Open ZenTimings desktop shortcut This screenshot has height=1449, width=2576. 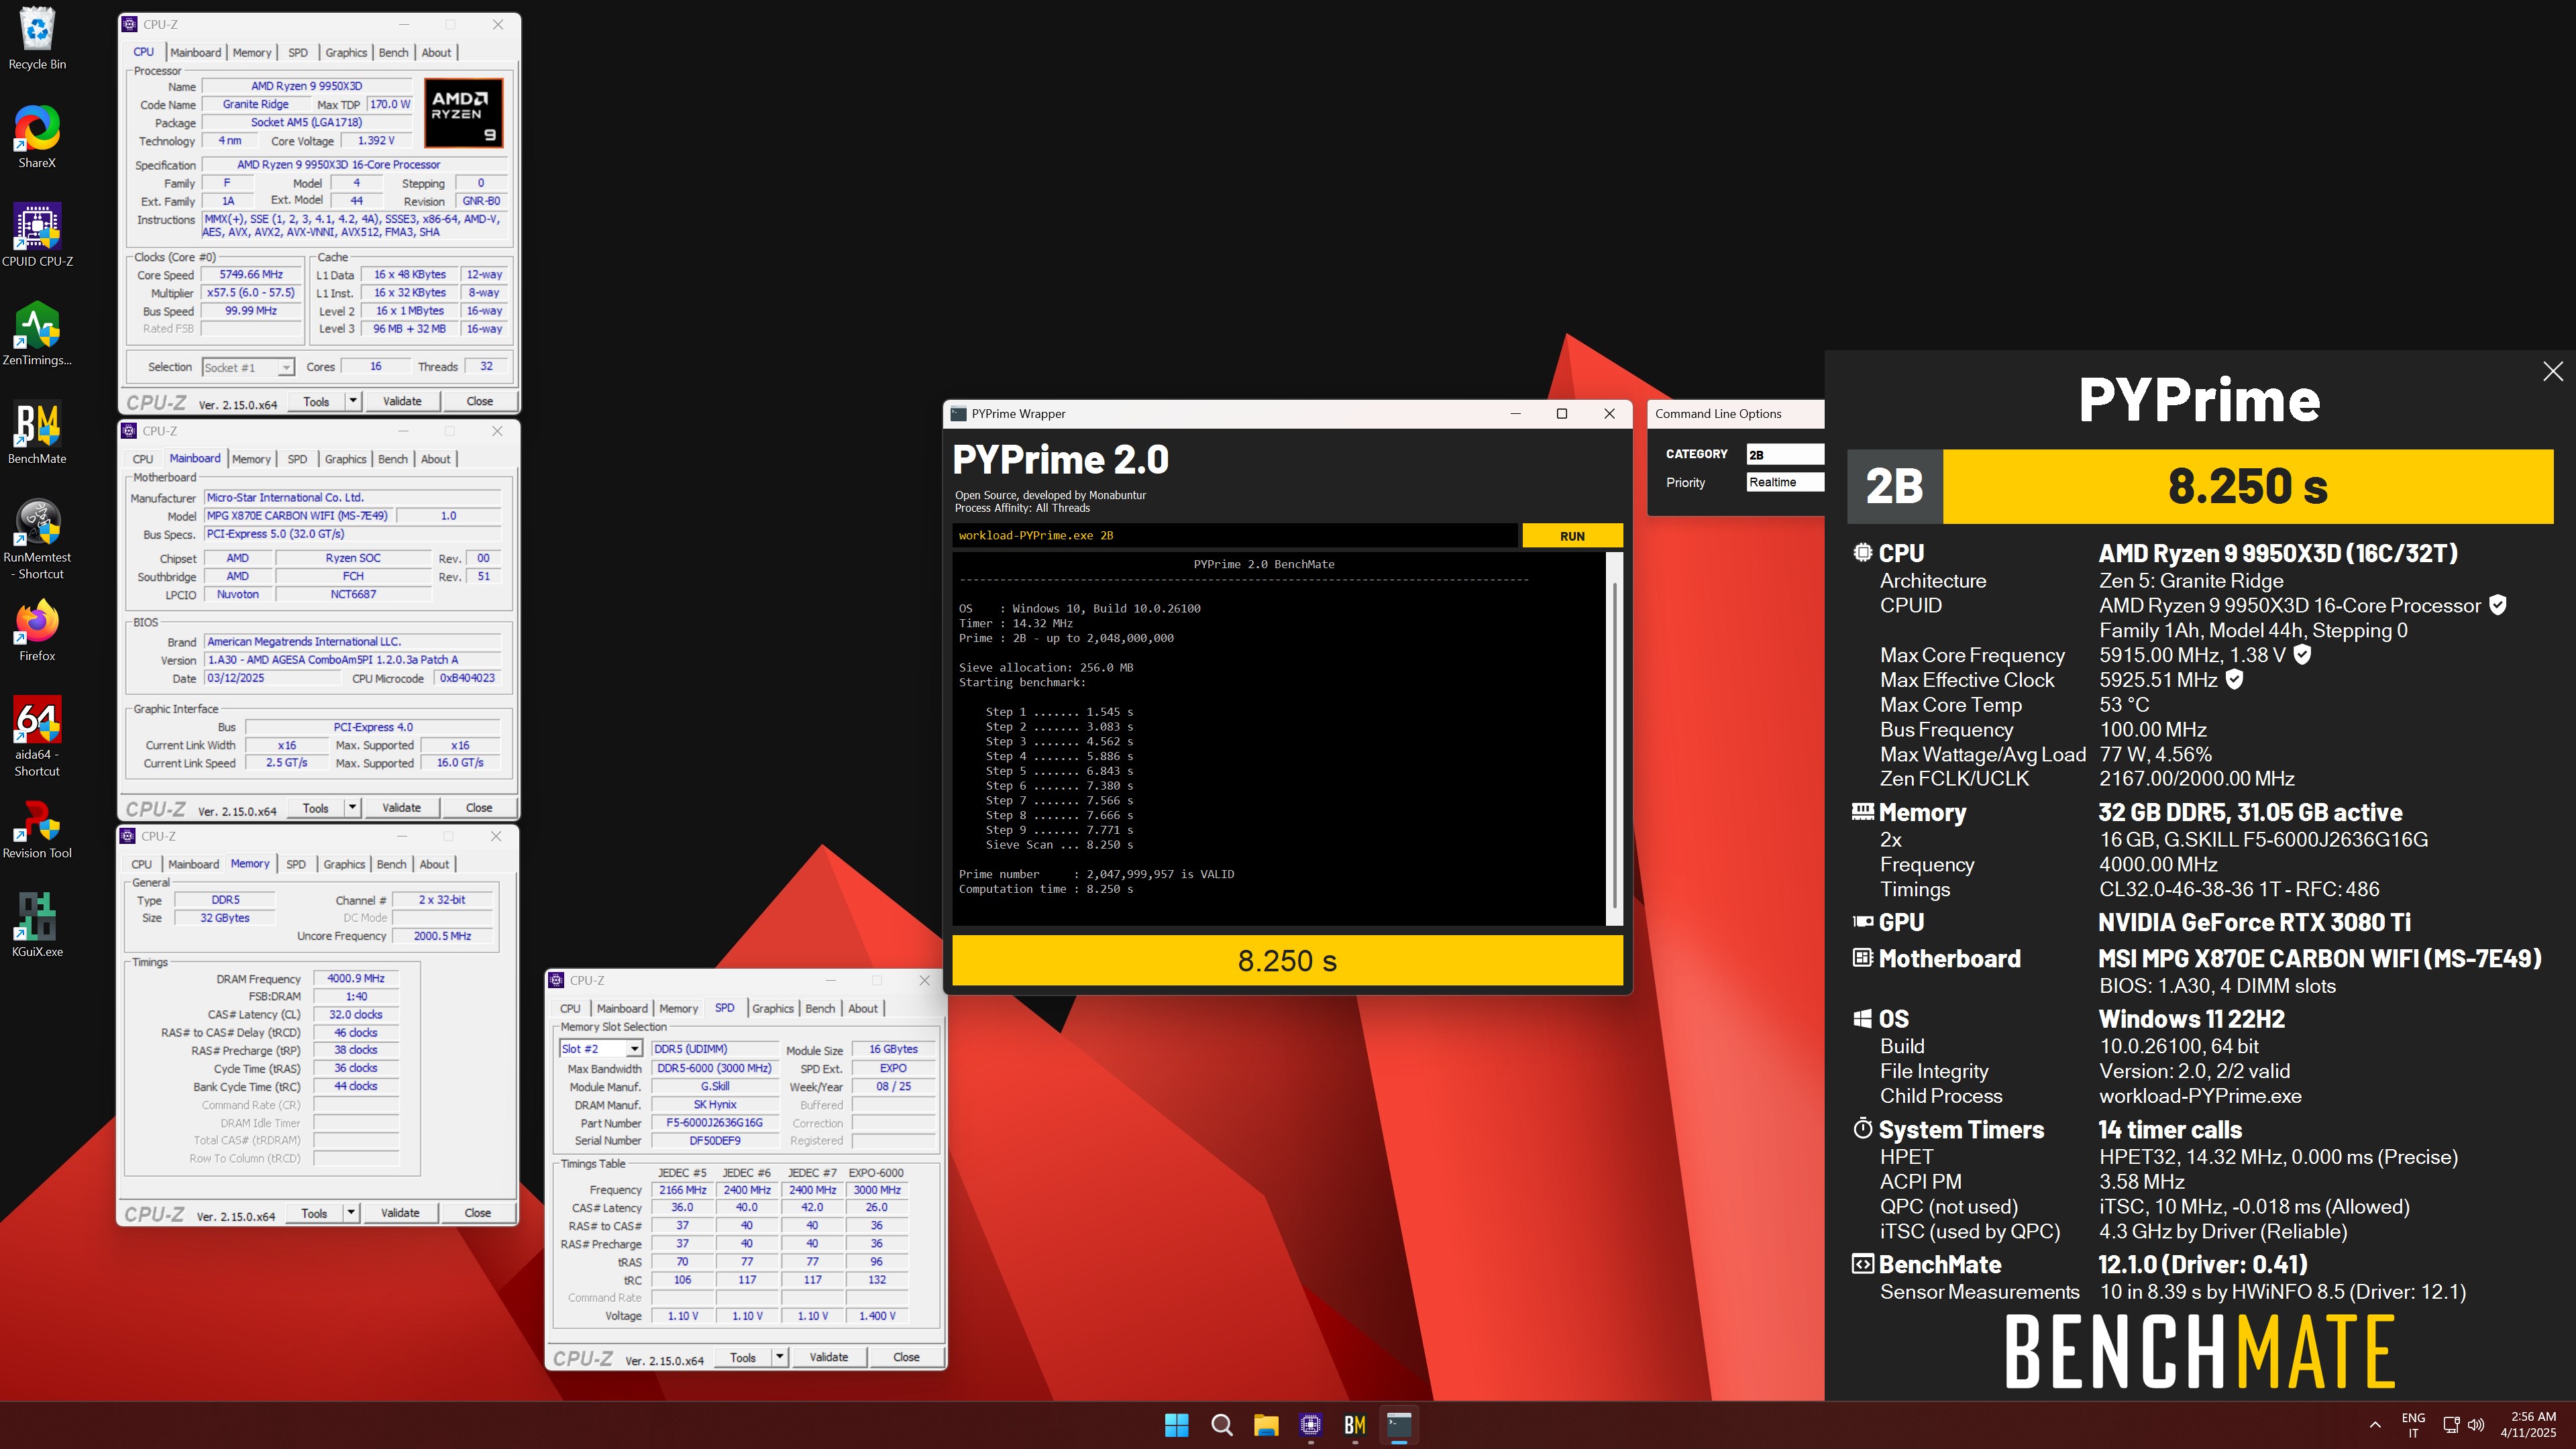tap(37, 334)
